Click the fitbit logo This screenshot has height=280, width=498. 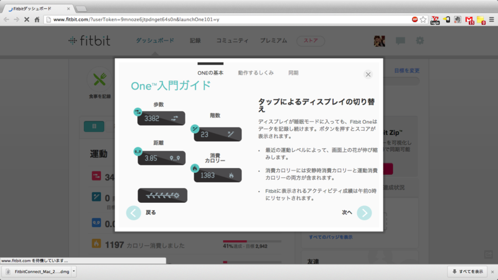90,40
